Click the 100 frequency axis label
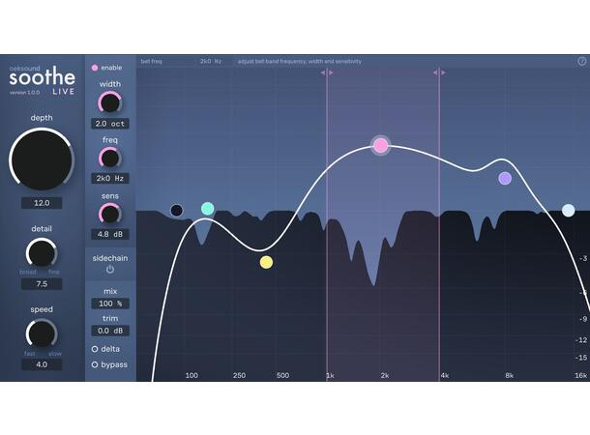This screenshot has height=435, width=590. pos(192,375)
